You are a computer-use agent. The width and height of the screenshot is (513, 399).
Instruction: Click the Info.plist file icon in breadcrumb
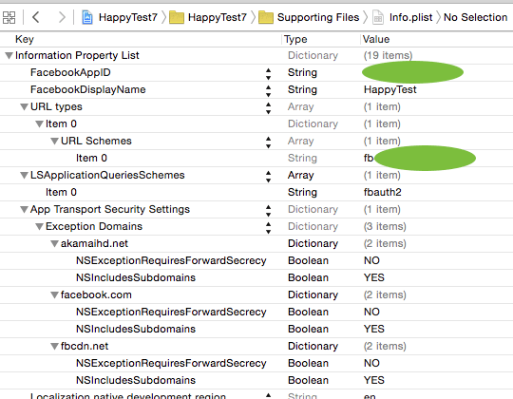tap(378, 17)
